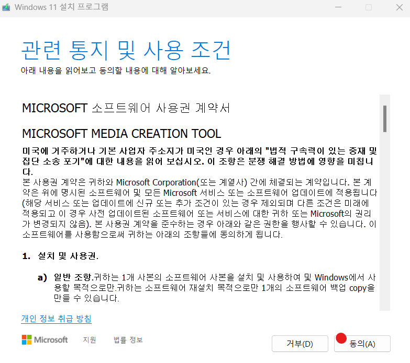Close the Windows 11 setup window
The height and width of the screenshot is (363, 410).
[400, 7]
